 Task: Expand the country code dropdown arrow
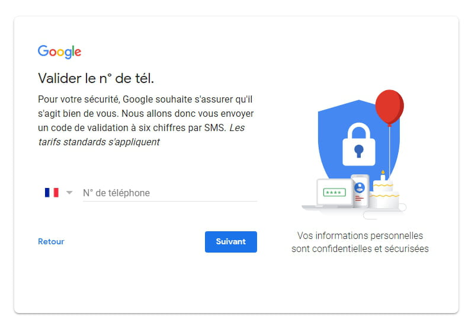pyautogui.click(x=69, y=193)
